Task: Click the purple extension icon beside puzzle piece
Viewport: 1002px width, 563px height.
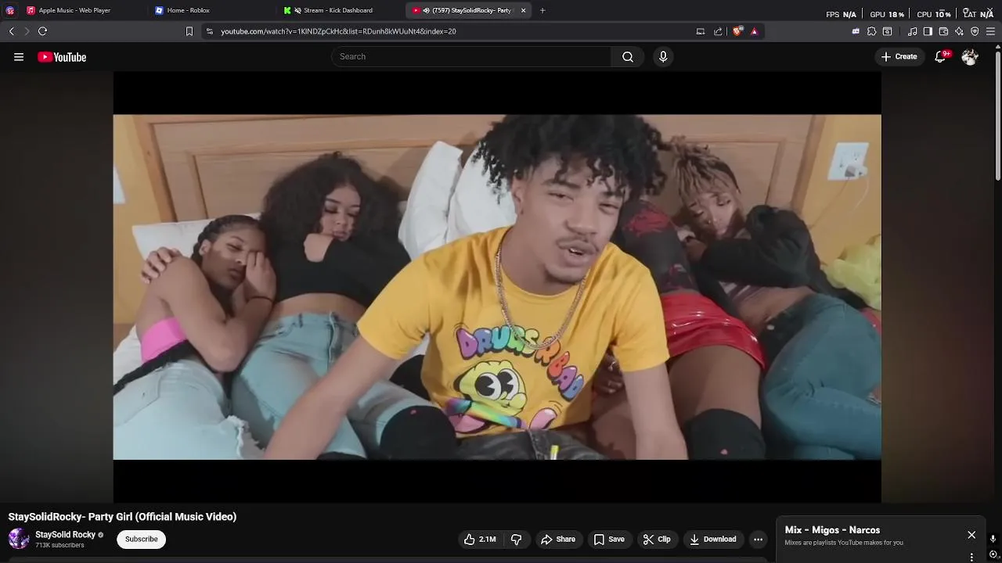Action: click(856, 31)
